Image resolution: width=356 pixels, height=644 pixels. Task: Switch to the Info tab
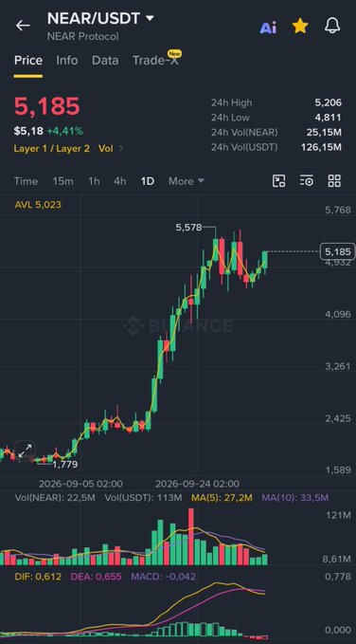(67, 61)
